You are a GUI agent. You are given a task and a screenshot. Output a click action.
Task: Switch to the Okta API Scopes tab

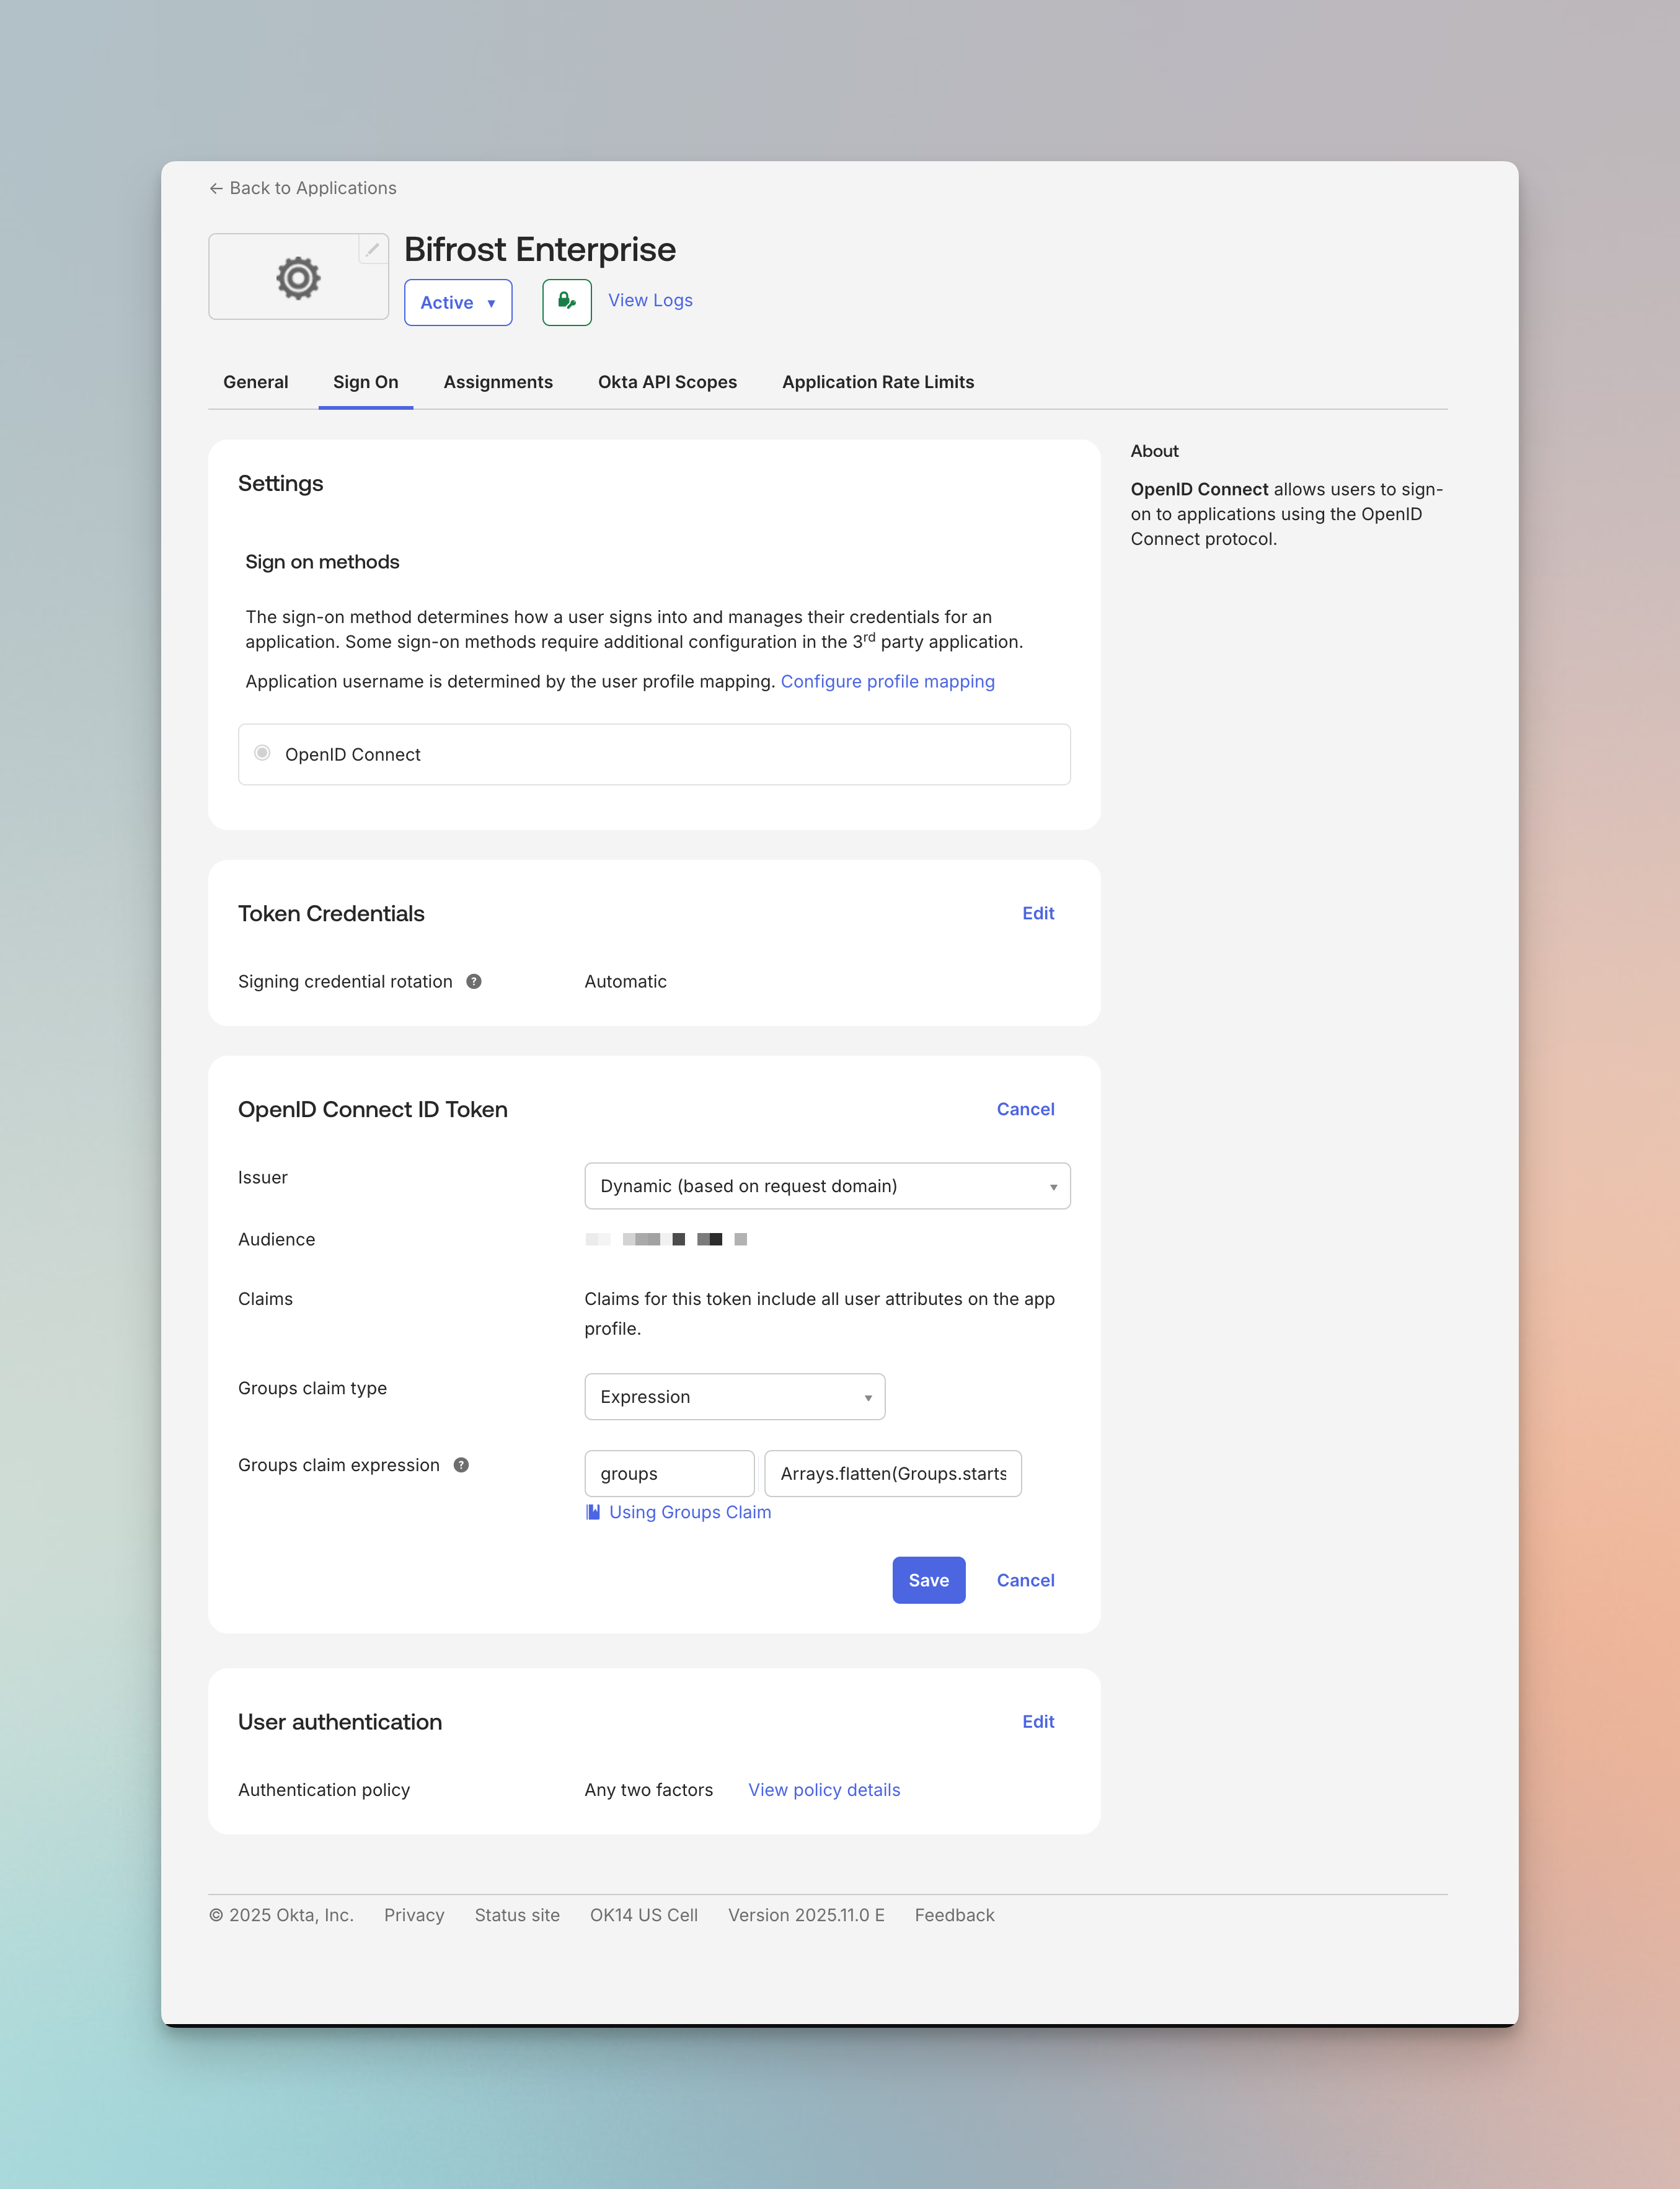[x=667, y=382]
